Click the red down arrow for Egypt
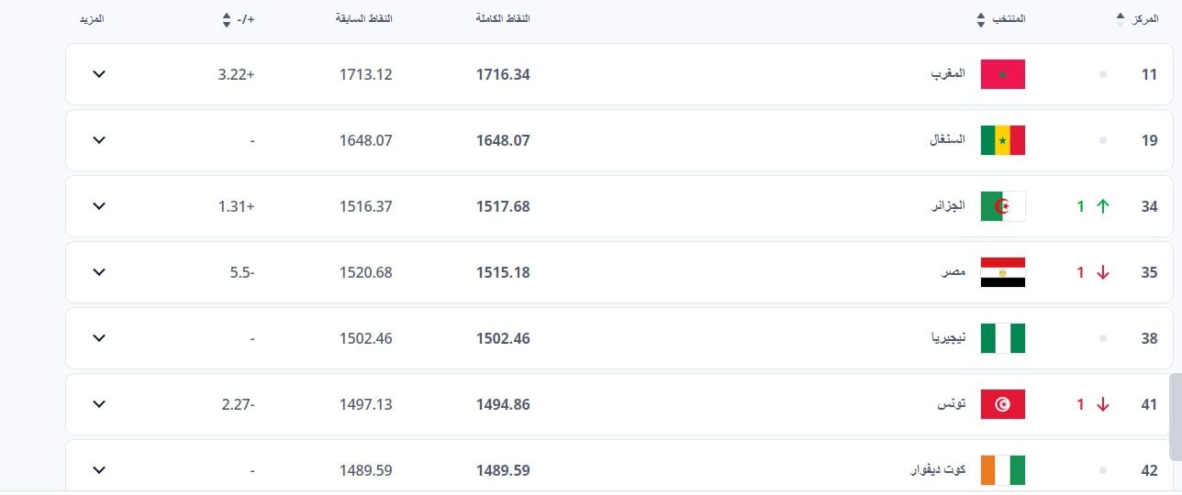The image size is (1182, 495). (x=1103, y=272)
